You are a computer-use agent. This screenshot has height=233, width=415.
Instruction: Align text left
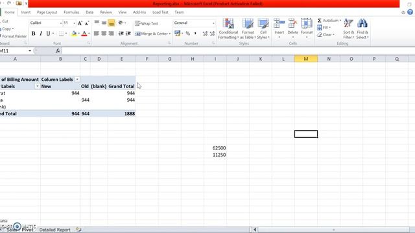point(97,34)
